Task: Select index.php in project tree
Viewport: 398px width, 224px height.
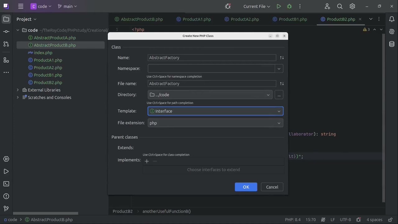Action: coord(43,53)
